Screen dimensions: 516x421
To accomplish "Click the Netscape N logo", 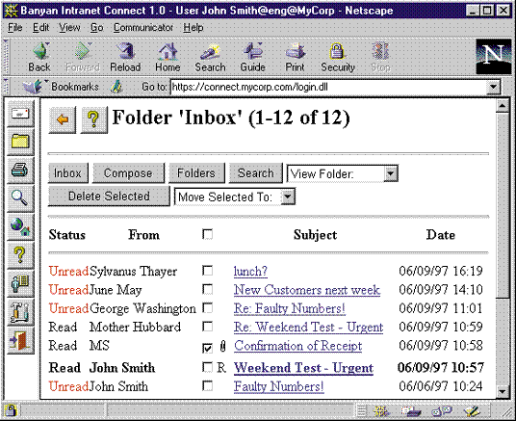I will click(x=493, y=56).
